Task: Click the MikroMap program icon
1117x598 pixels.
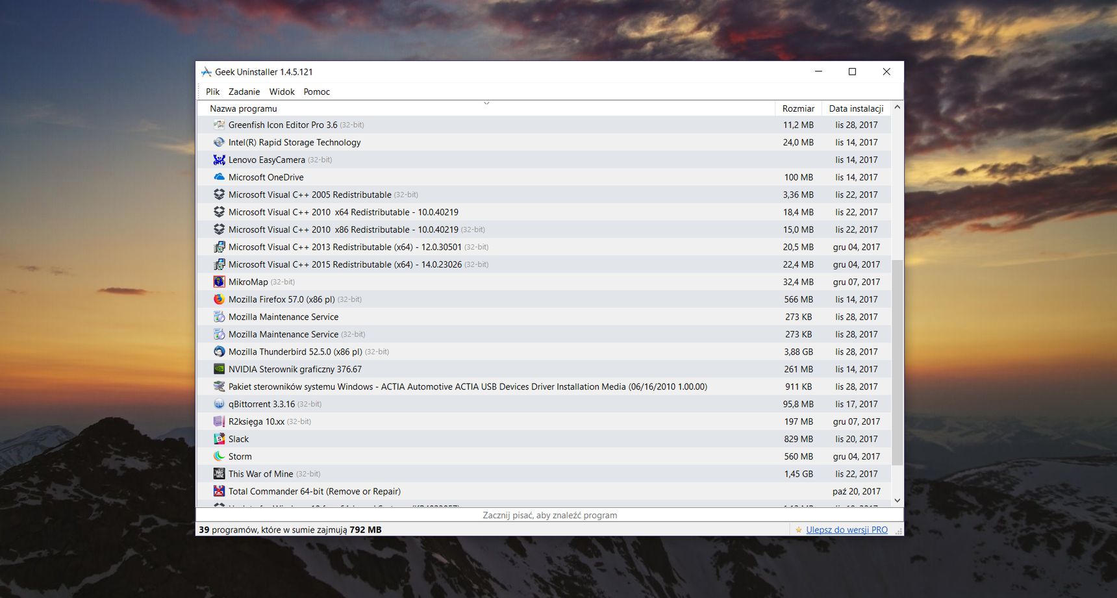Action: [x=220, y=282]
